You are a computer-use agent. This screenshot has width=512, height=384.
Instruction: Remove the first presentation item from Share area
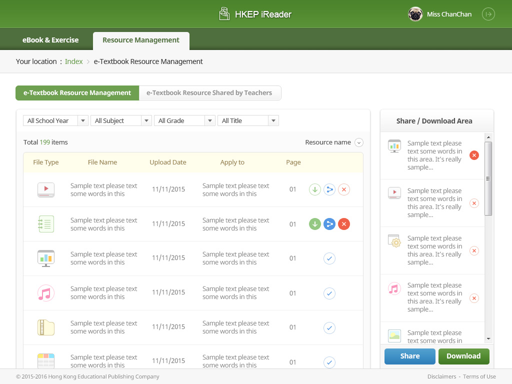pyautogui.click(x=474, y=155)
